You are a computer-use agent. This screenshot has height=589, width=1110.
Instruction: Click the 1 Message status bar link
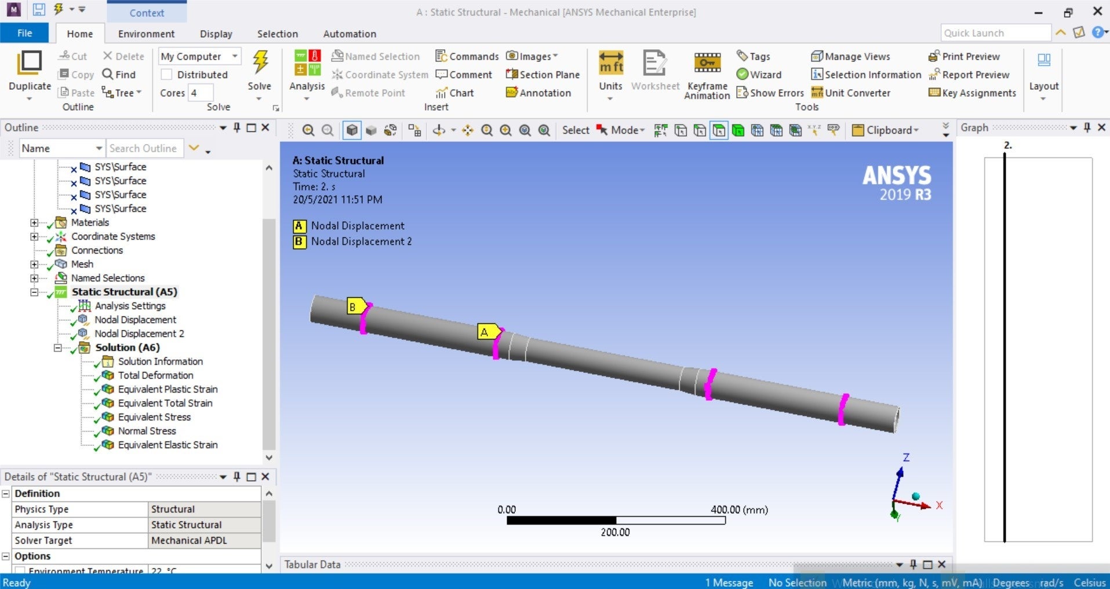coord(729,583)
